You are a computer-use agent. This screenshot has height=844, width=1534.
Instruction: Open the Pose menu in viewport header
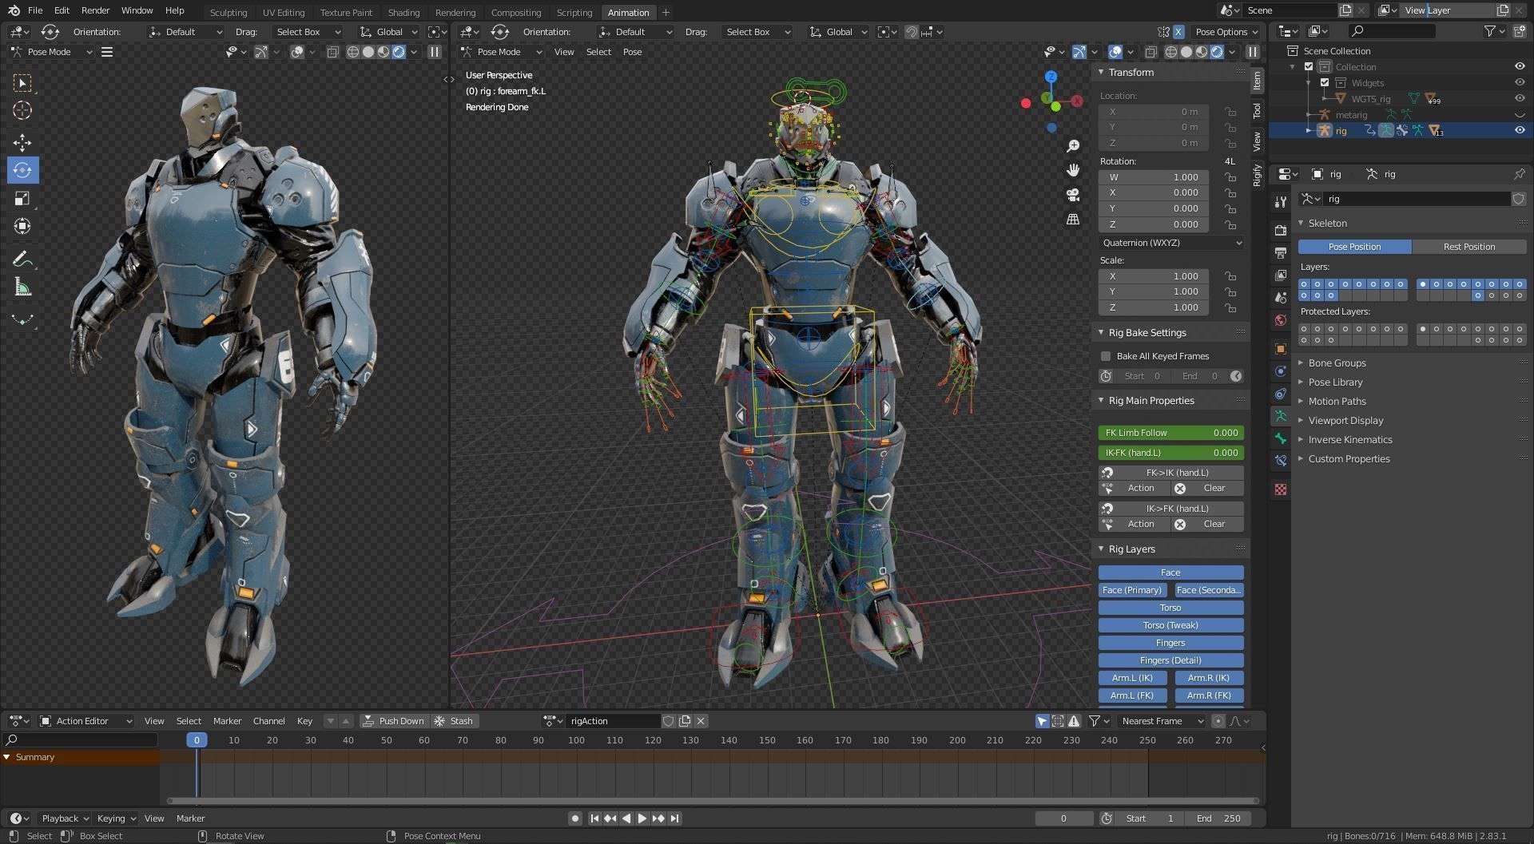coord(632,52)
